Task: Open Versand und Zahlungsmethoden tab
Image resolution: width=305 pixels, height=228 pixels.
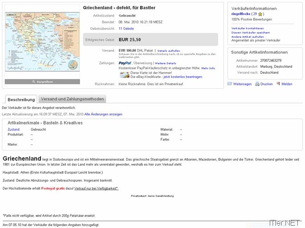Action: click(x=72, y=99)
